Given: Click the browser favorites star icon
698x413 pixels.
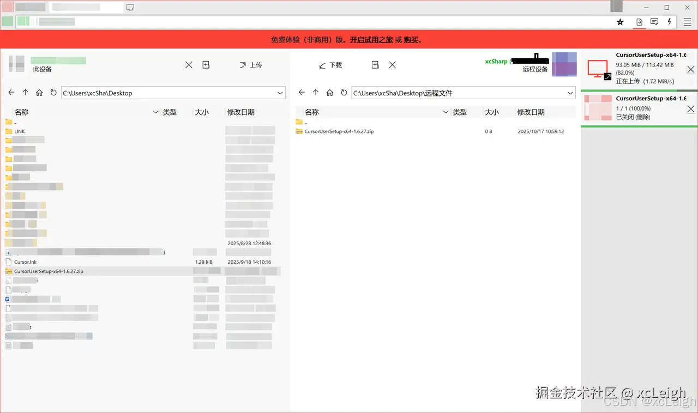Looking at the screenshot, I should [620, 22].
